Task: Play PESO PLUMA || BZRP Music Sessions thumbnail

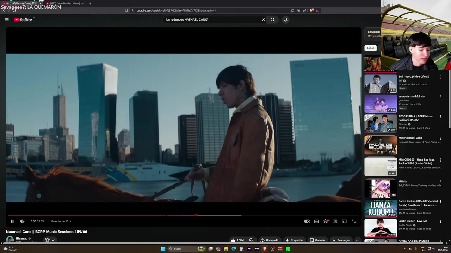Action: tap(381, 123)
